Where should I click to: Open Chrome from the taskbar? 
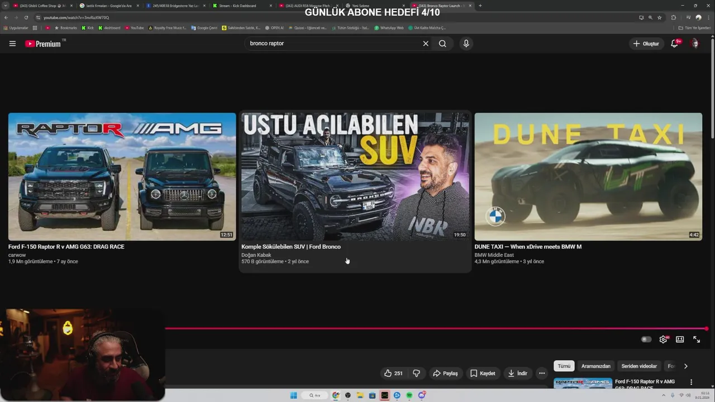point(336,395)
